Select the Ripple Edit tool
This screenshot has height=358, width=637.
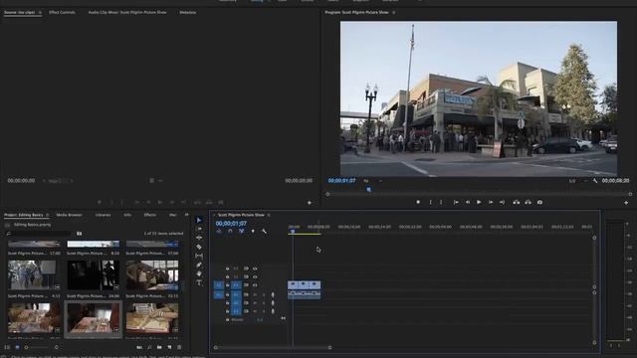(x=199, y=238)
